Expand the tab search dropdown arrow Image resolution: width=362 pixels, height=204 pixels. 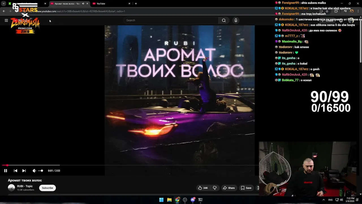tap(3, 4)
